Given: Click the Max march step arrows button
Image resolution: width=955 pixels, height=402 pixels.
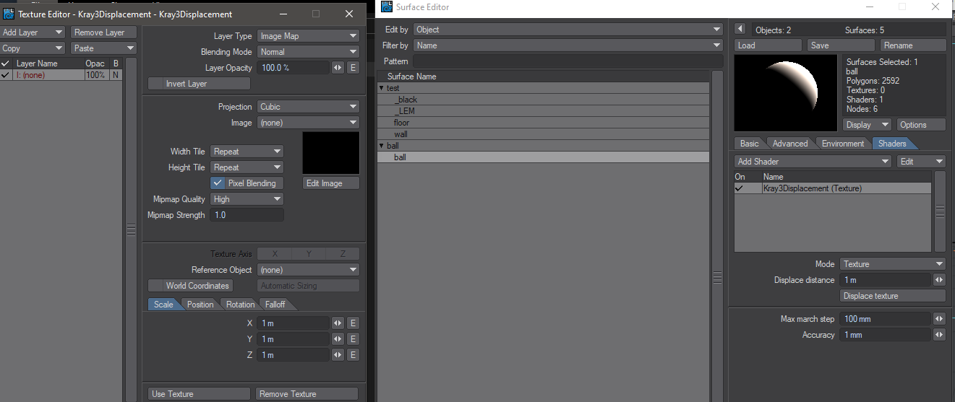Looking at the screenshot, I should 939,319.
